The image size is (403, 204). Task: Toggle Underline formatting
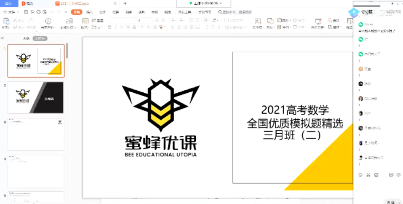[x=122, y=27]
